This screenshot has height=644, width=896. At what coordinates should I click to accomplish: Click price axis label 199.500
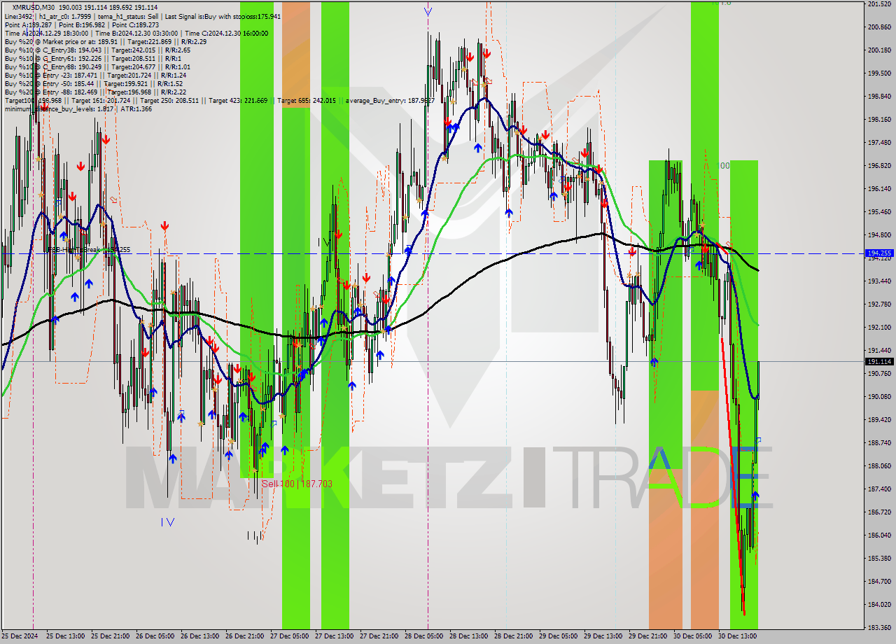click(878, 73)
